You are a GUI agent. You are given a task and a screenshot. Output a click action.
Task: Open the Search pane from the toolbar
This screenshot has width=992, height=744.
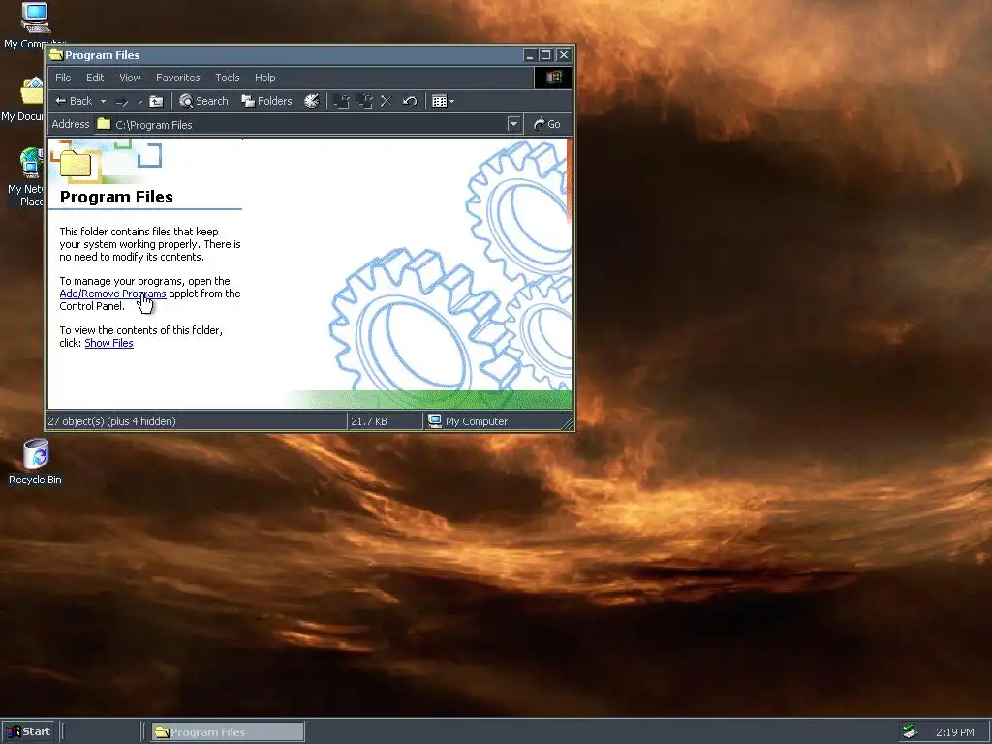pos(203,101)
